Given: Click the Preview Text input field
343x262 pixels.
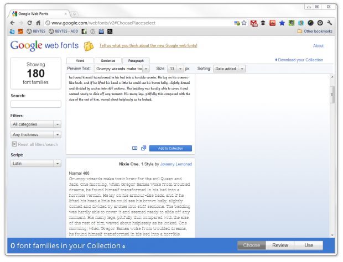Looking at the screenshot, I should [119, 69].
